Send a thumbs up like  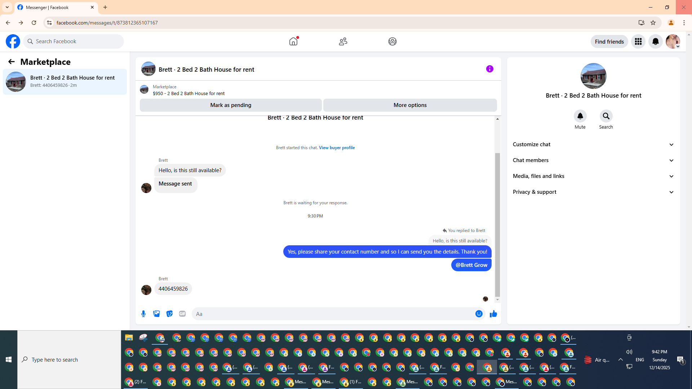pyautogui.click(x=493, y=314)
